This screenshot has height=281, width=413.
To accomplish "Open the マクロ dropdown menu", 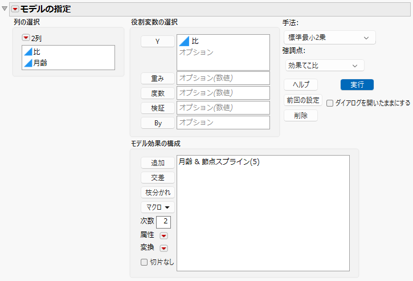I will 157,207.
